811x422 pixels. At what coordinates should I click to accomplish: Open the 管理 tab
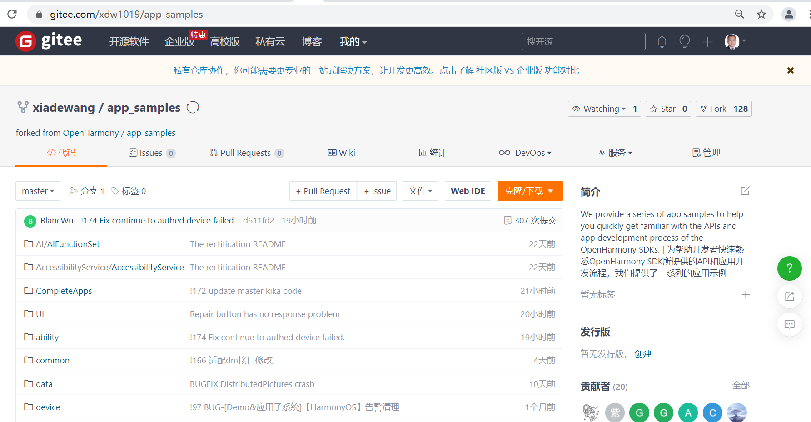click(706, 153)
